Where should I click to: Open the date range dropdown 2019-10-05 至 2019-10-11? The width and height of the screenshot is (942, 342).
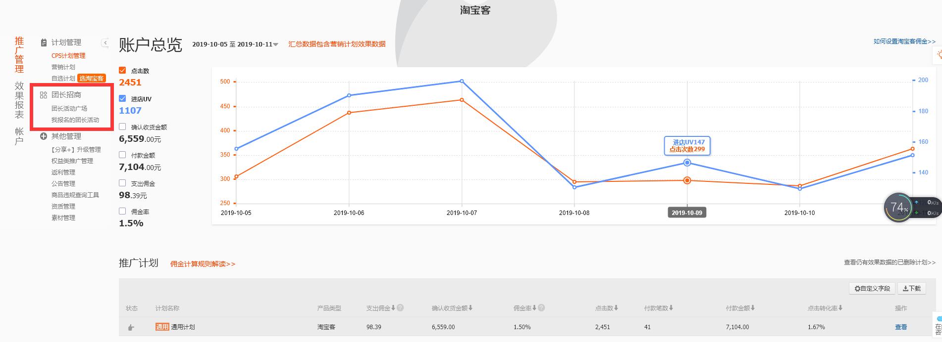pyautogui.click(x=235, y=44)
